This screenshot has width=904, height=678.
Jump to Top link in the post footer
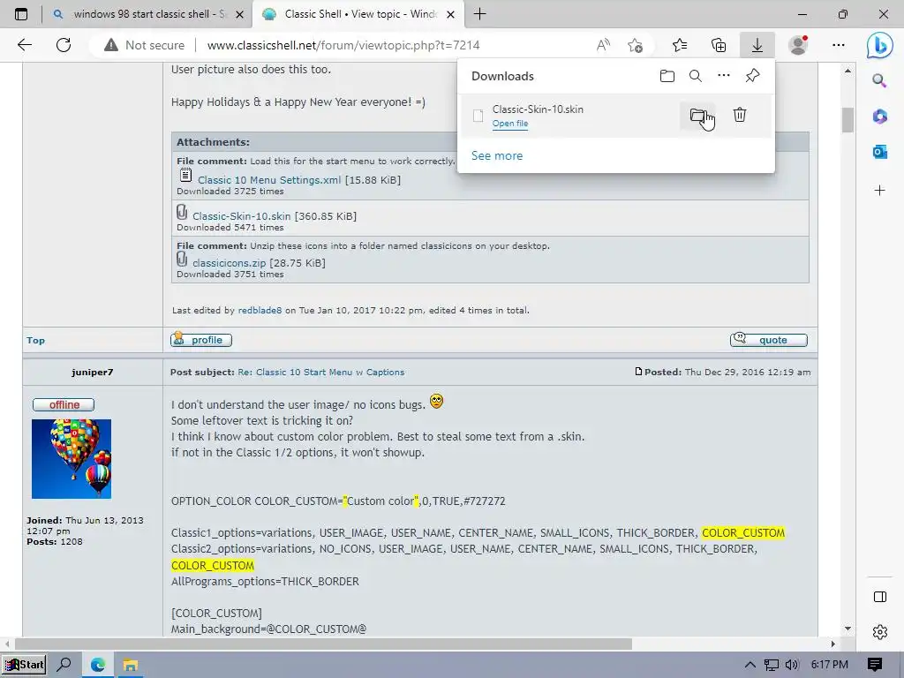[x=35, y=340]
